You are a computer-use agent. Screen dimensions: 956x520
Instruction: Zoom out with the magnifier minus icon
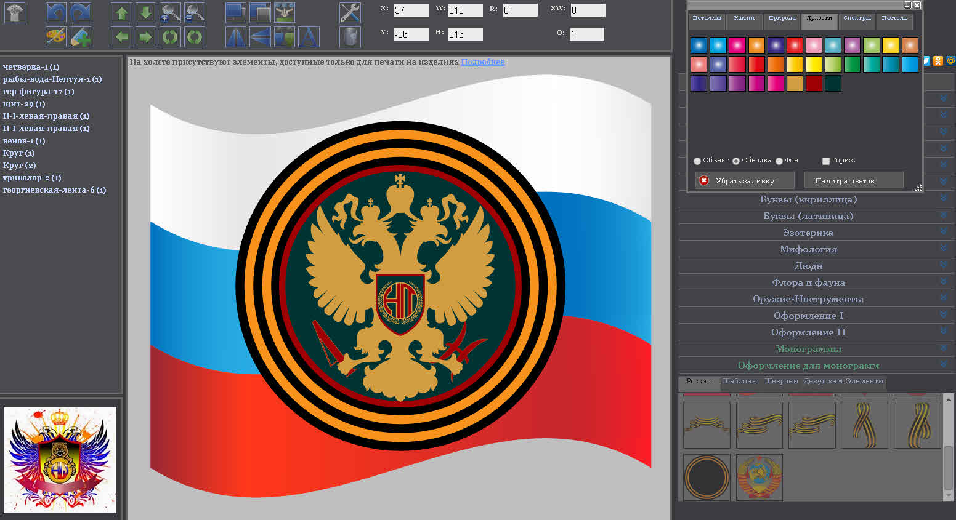[x=194, y=13]
